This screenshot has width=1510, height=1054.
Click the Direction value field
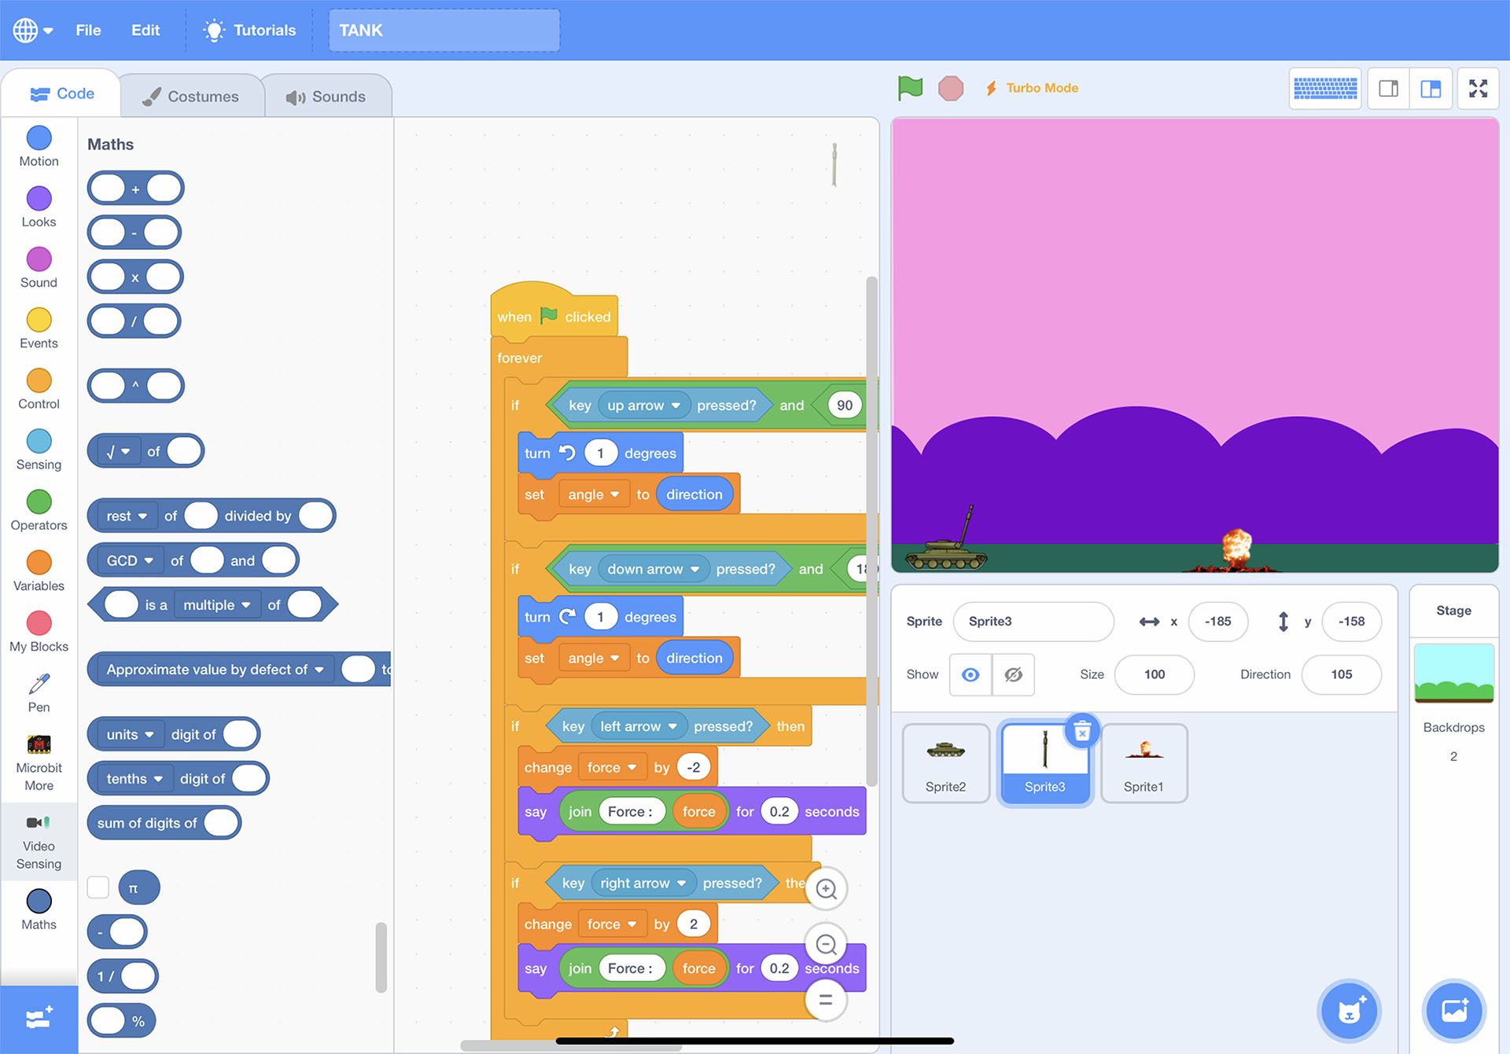[x=1341, y=674]
